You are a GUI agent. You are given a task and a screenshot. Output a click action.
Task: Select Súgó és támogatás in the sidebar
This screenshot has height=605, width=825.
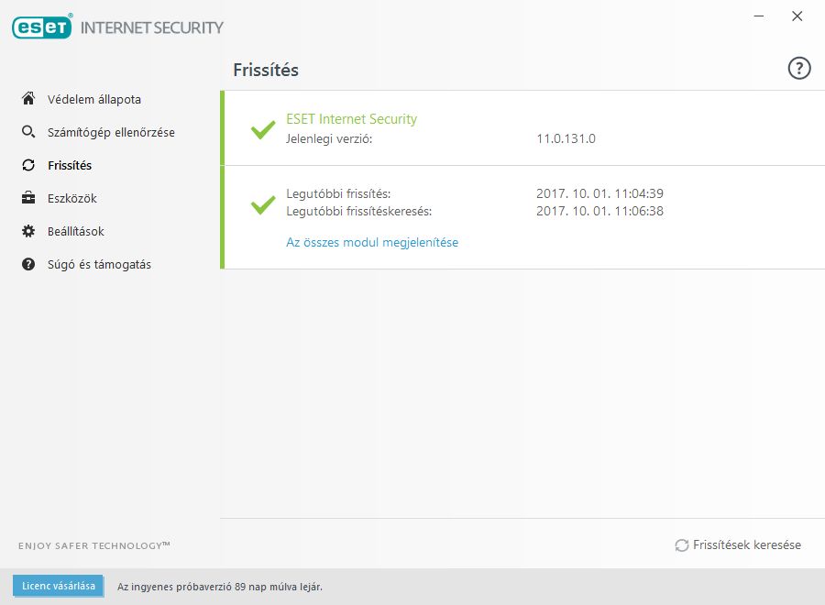[99, 265]
